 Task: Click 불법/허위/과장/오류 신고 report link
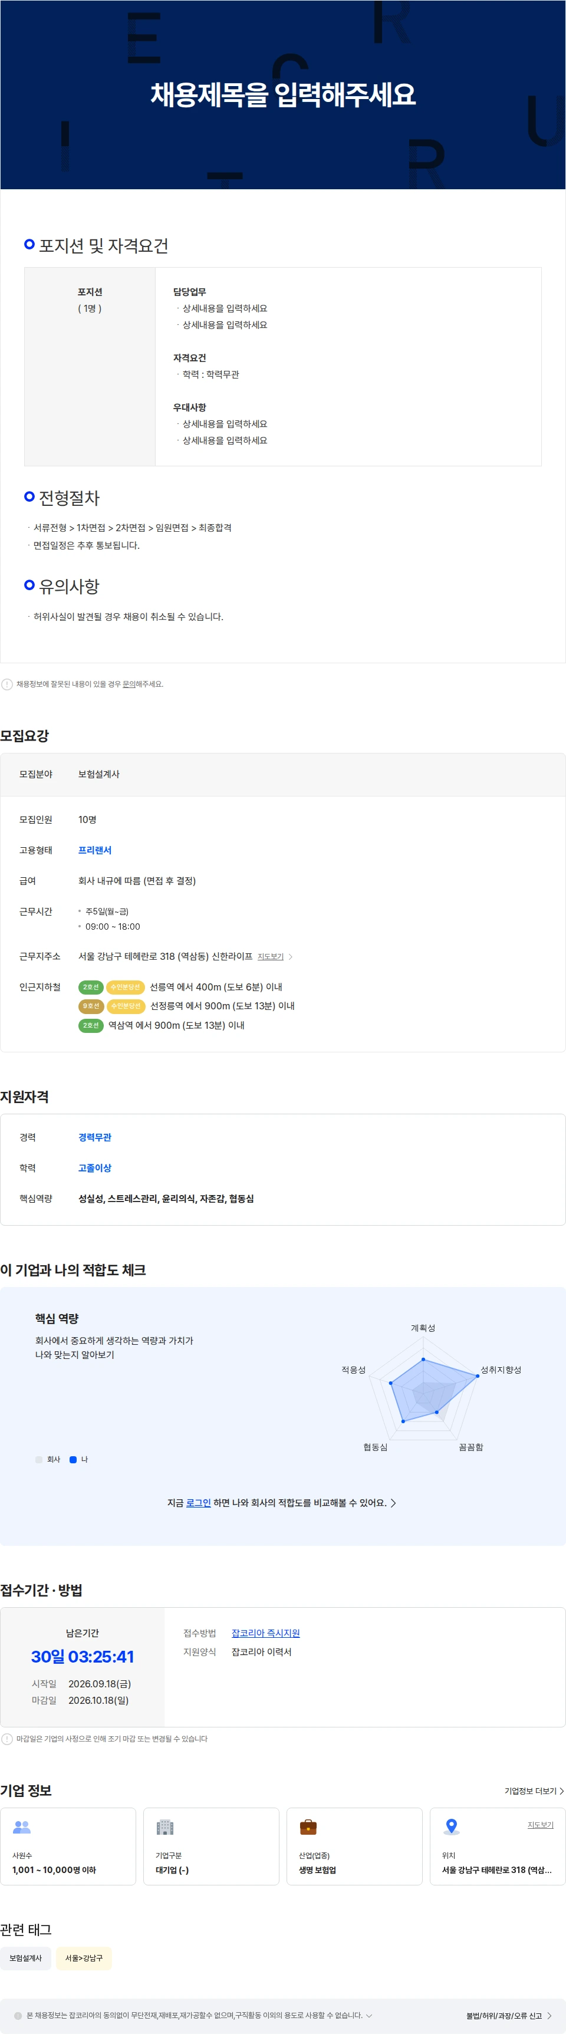tap(504, 2016)
